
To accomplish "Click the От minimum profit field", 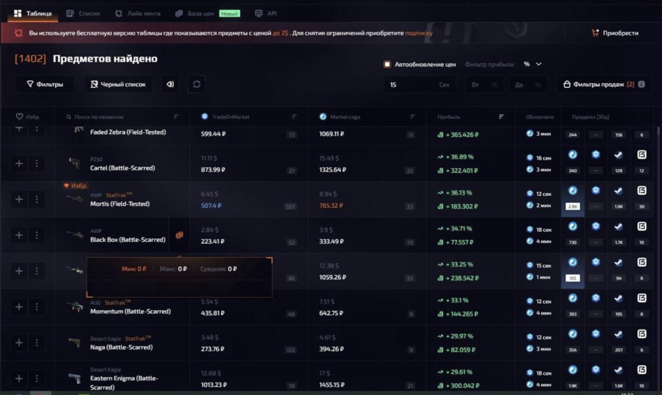I will [x=485, y=85].
